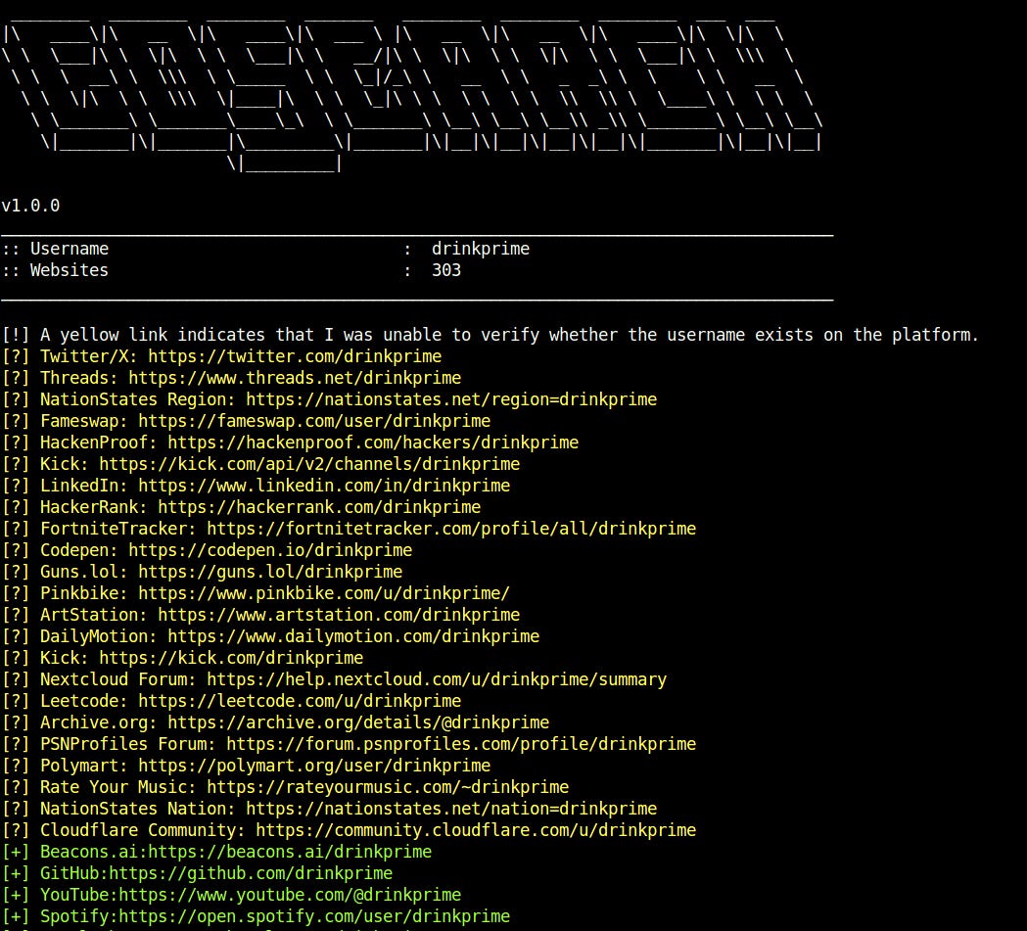1027x931 pixels.
Task: Click the [+] marker before GitHub
Action: click(x=16, y=874)
